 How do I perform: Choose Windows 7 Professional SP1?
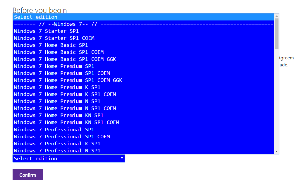tap(143, 130)
